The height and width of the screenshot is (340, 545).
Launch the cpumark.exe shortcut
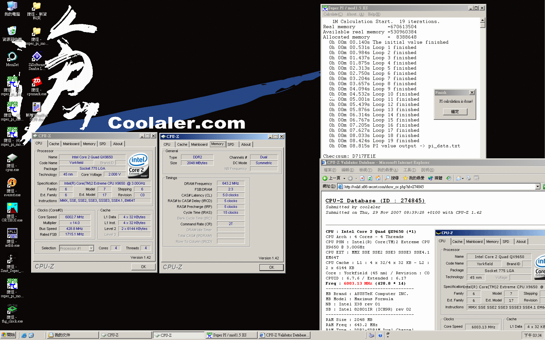pos(37,86)
